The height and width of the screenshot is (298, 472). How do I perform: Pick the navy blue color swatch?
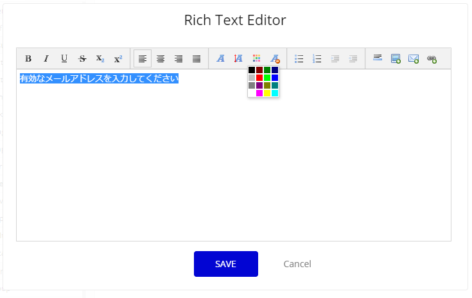275,70
